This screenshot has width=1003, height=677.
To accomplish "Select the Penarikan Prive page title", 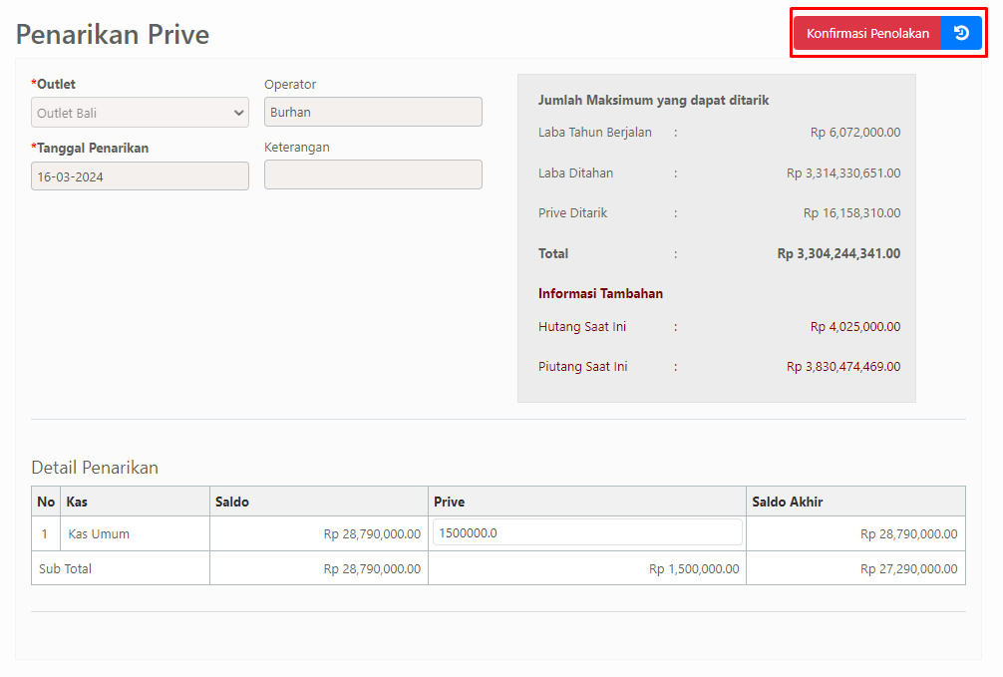I will (x=113, y=35).
